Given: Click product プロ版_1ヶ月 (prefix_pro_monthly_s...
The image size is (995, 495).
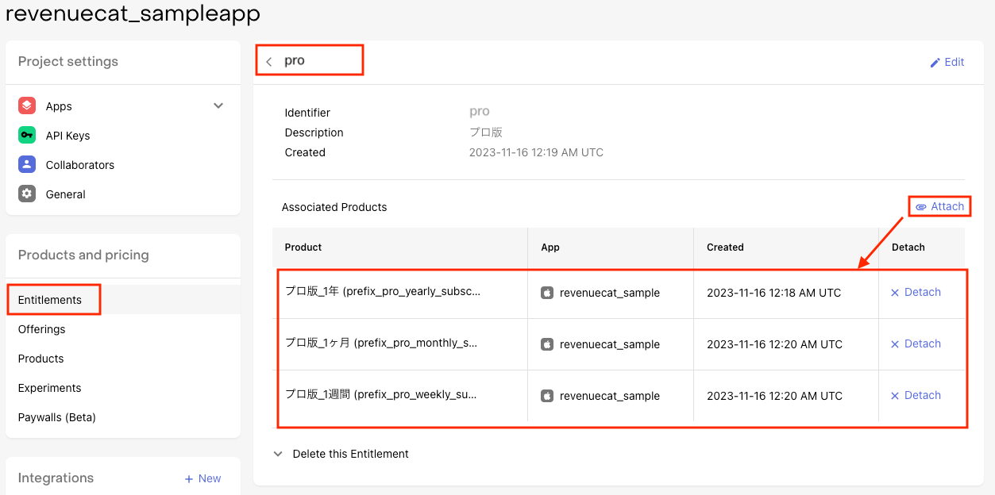Looking at the screenshot, I should pos(381,343).
